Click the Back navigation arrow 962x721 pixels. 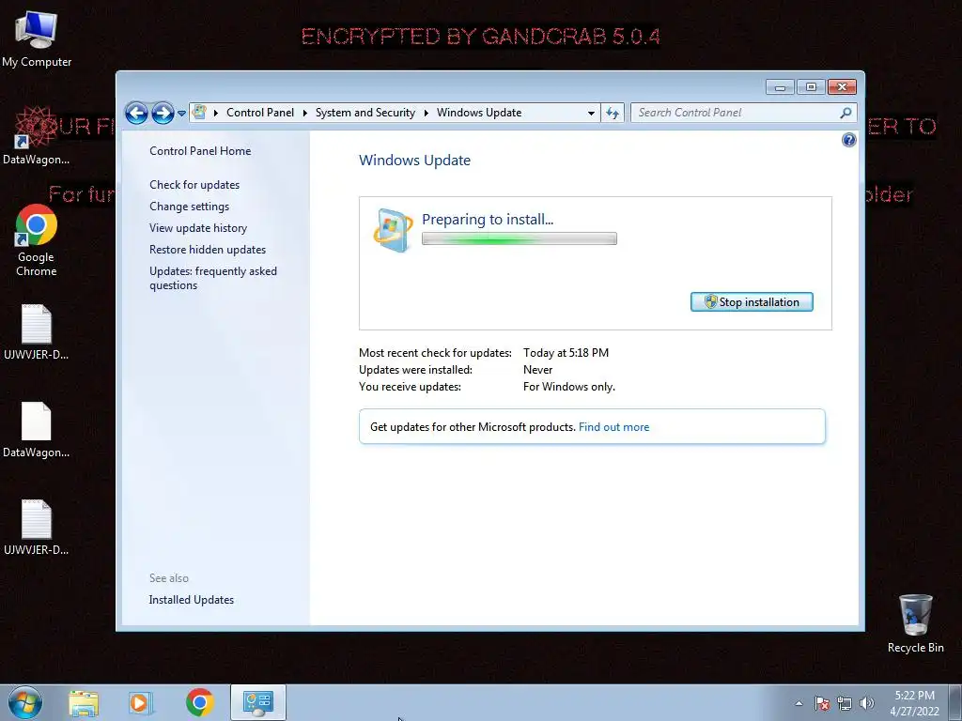pyautogui.click(x=136, y=113)
